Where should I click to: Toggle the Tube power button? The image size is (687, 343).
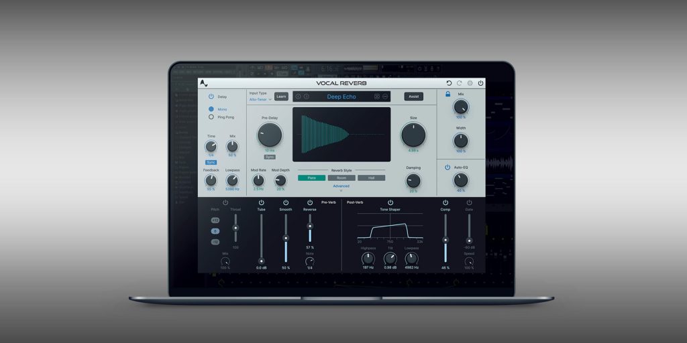(x=262, y=202)
